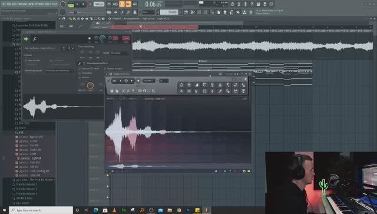Click the Edison record button

138,81
